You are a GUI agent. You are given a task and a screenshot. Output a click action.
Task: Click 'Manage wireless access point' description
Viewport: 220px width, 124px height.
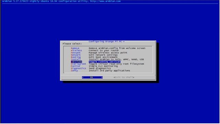pyautogui.click(x=108, y=53)
